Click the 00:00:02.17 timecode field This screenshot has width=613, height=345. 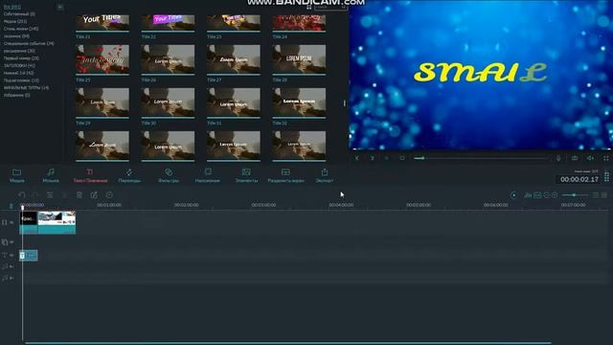[x=579, y=179]
